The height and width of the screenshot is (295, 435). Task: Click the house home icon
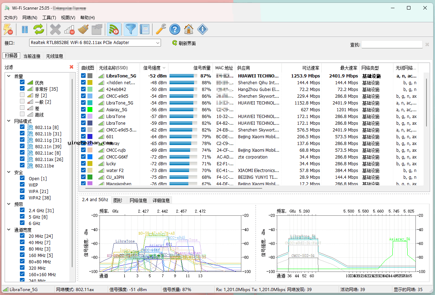[189, 29]
